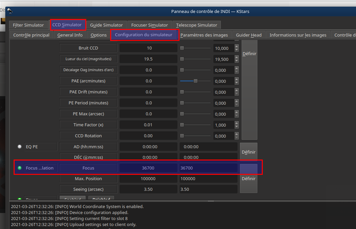This screenshot has width=356, height=229.
Task: Click the CCD Rotation label
Action: tap(88, 136)
